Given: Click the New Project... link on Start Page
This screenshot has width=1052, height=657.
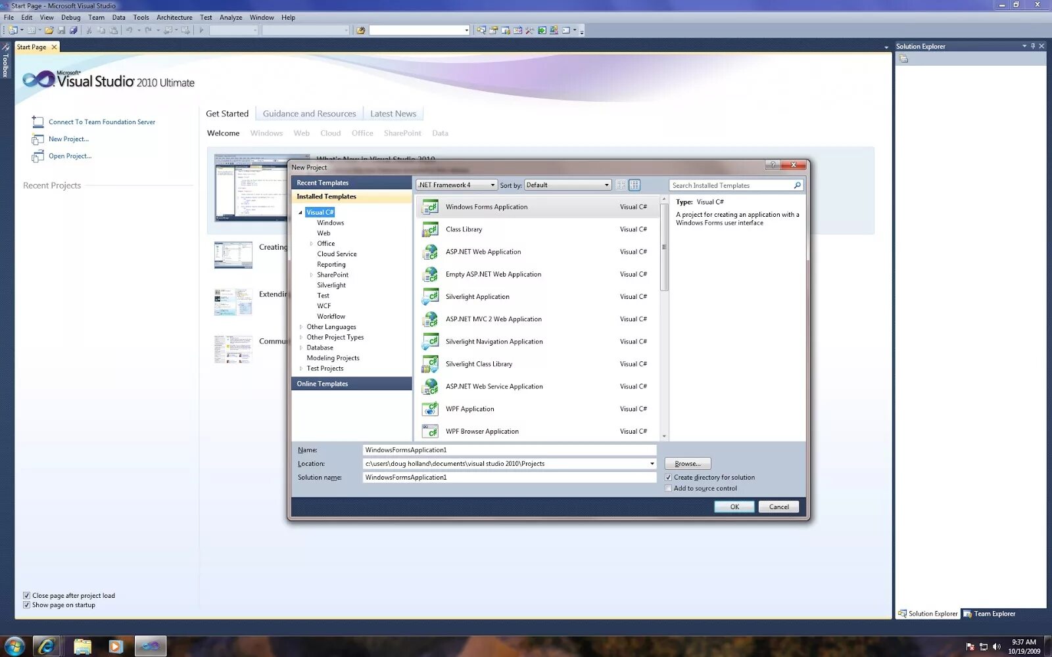Looking at the screenshot, I should (x=68, y=139).
